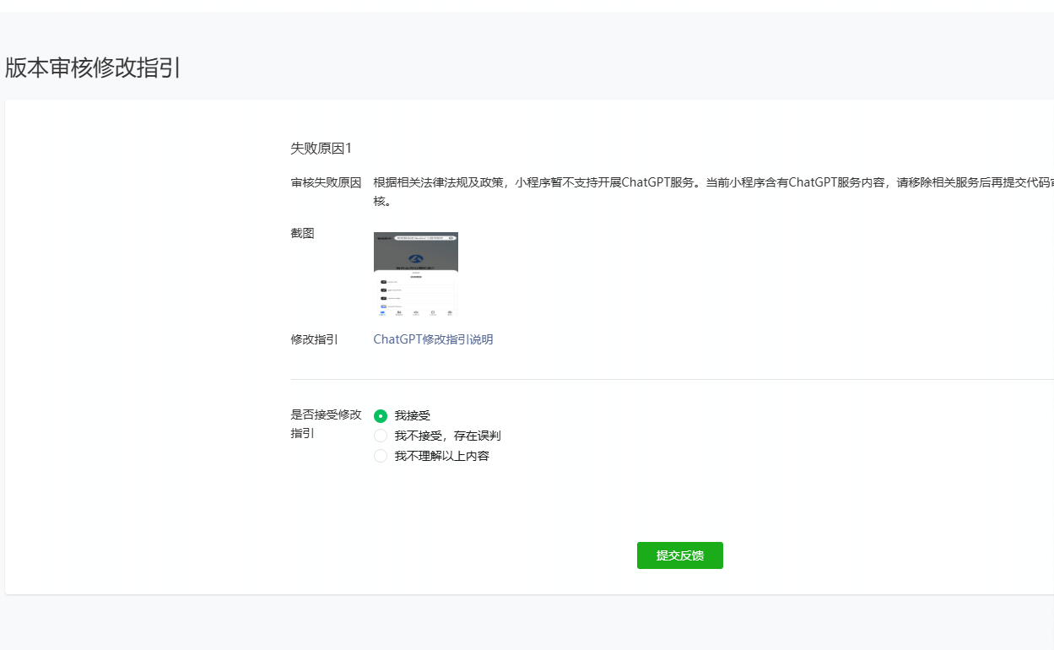This screenshot has width=1054, height=650.
Task: Click the 我接受 label text
Action: (x=413, y=415)
